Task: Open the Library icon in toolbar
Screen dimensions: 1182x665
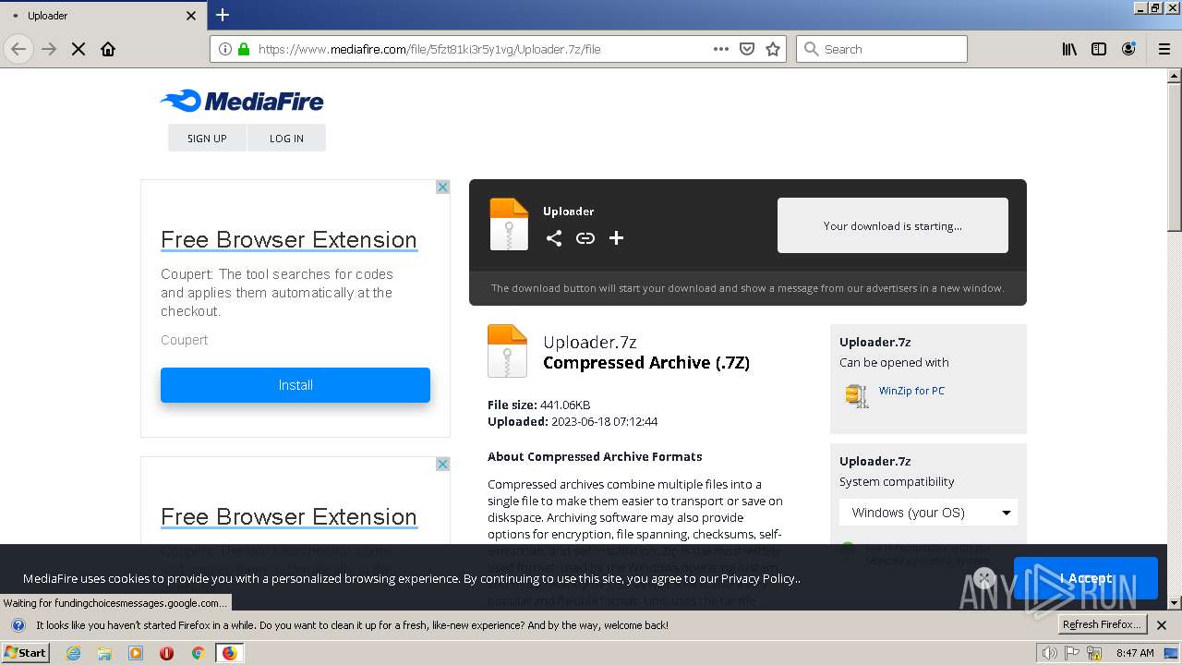Action: [1069, 49]
